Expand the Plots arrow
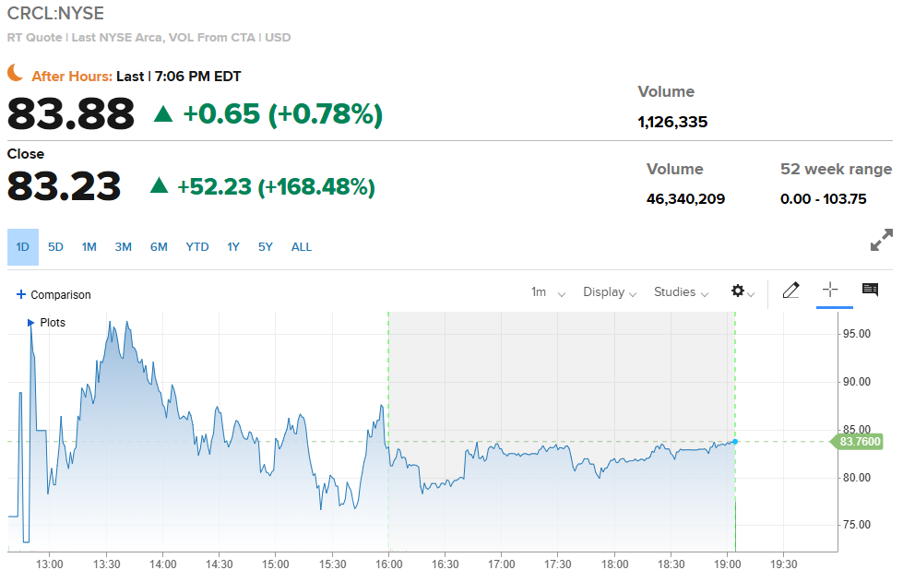903x570 pixels. point(30,323)
